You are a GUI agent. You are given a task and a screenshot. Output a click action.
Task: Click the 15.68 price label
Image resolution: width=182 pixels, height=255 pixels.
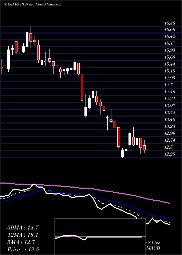click(170, 57)
